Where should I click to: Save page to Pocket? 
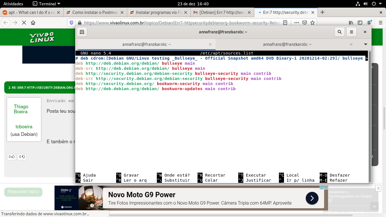[x=305, y=23]
